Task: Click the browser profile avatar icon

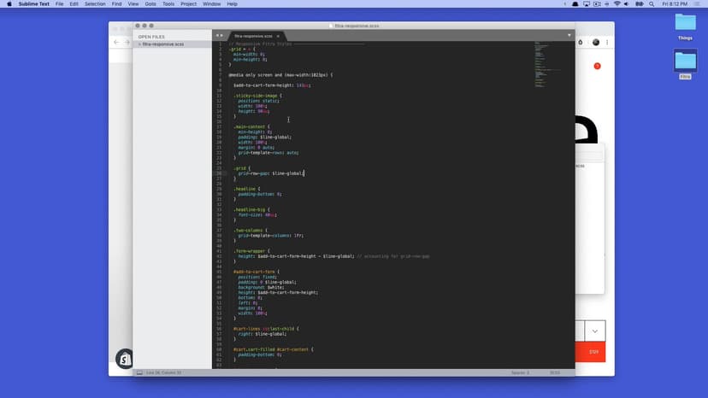Action: [x=596, y=42]
